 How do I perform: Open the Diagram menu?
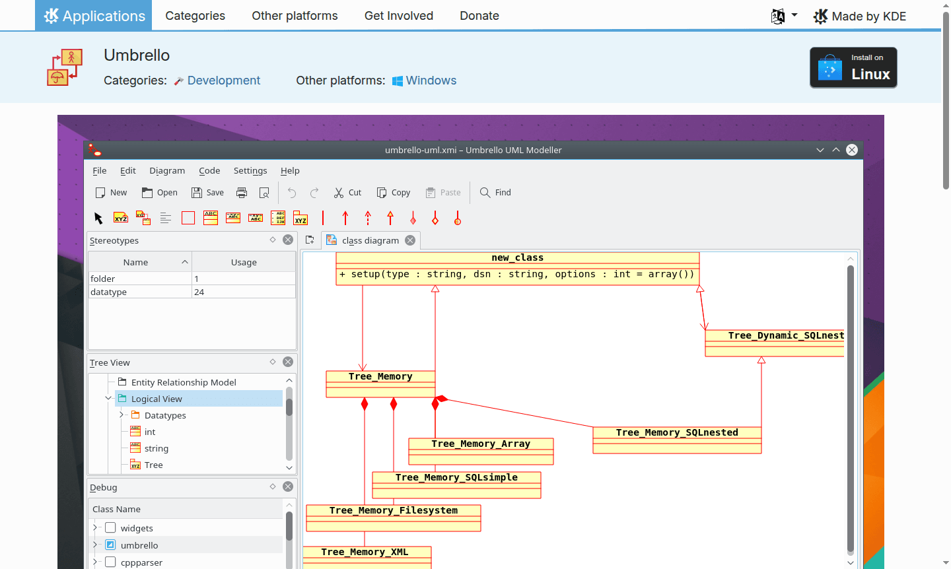click(x=167, y=170)
